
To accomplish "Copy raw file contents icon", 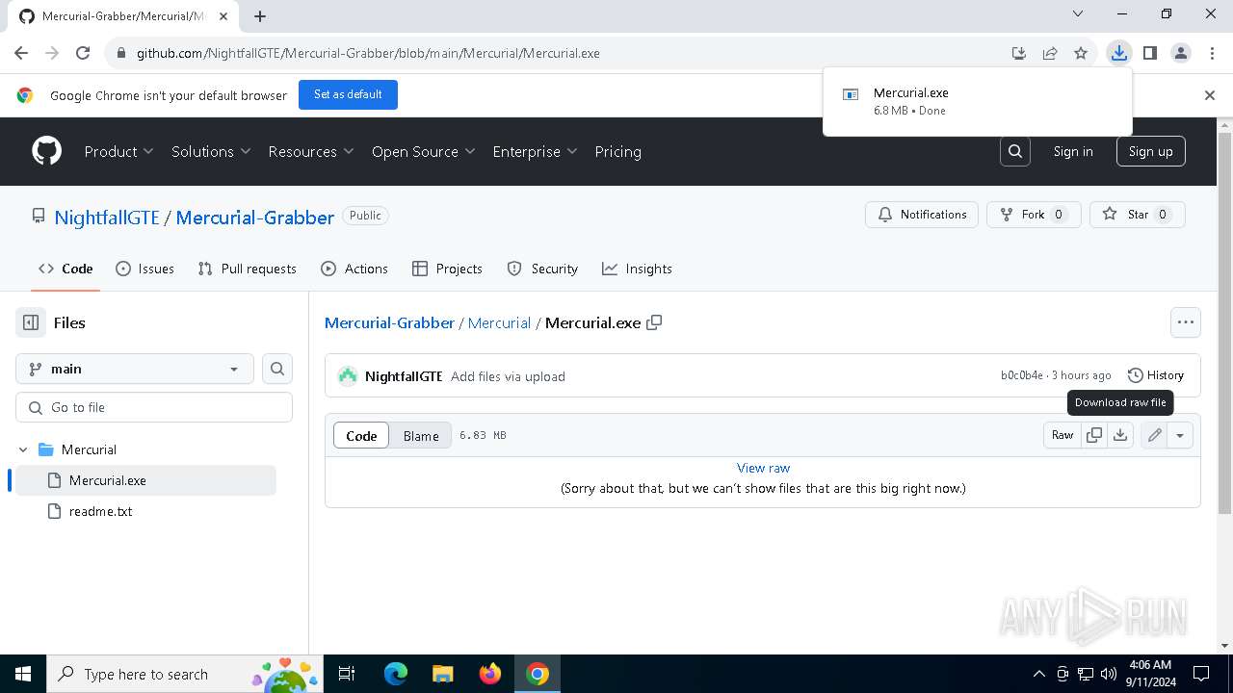I will coord(1094,435).
